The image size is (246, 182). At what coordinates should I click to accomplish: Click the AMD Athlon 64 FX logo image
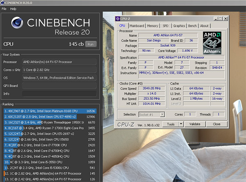(x=212, y=43)
